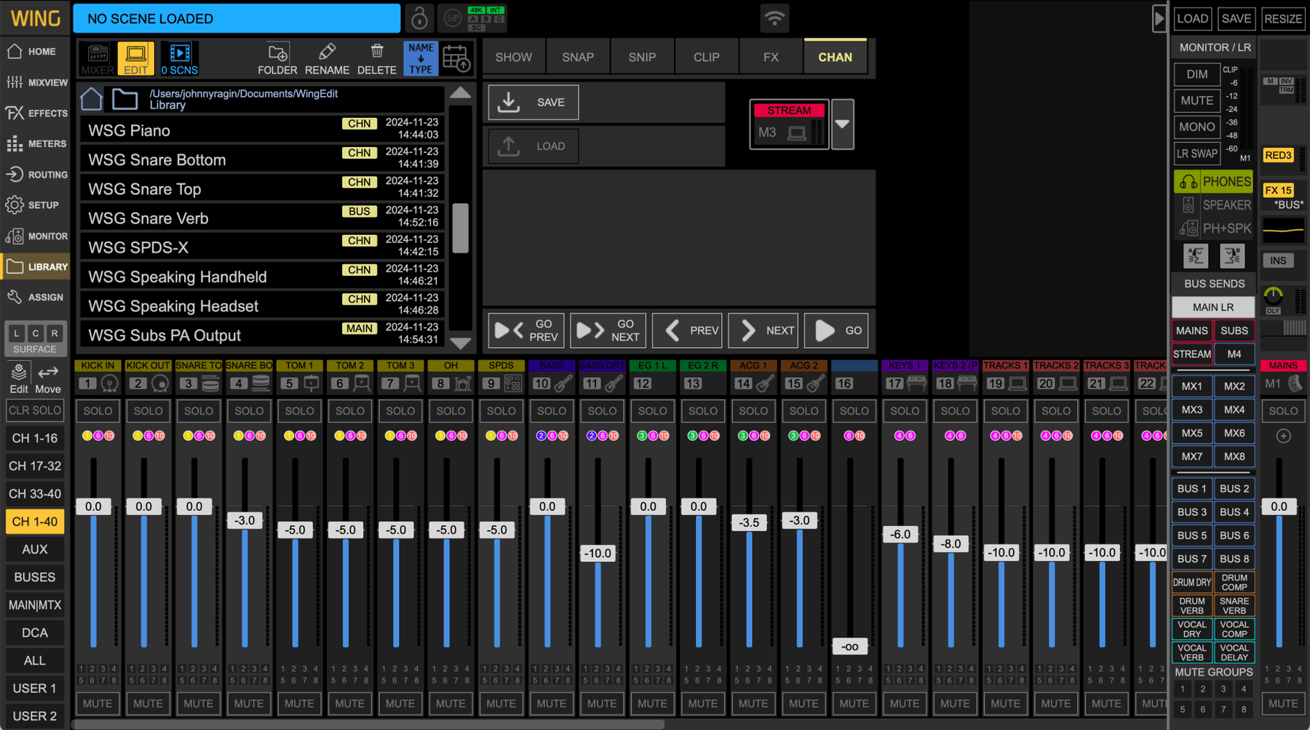Go to library home folder icon
This screenshot has height=730, width=1310.
[92, 99]
